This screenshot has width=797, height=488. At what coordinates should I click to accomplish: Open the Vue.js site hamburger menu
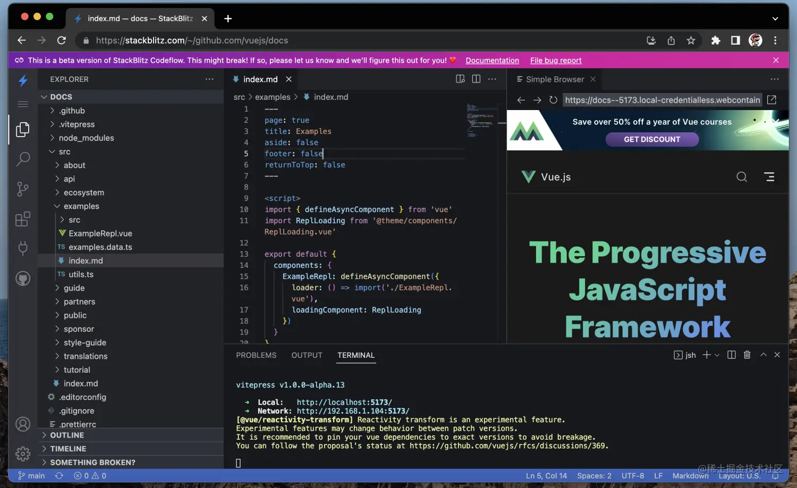(x=769, y=177)
